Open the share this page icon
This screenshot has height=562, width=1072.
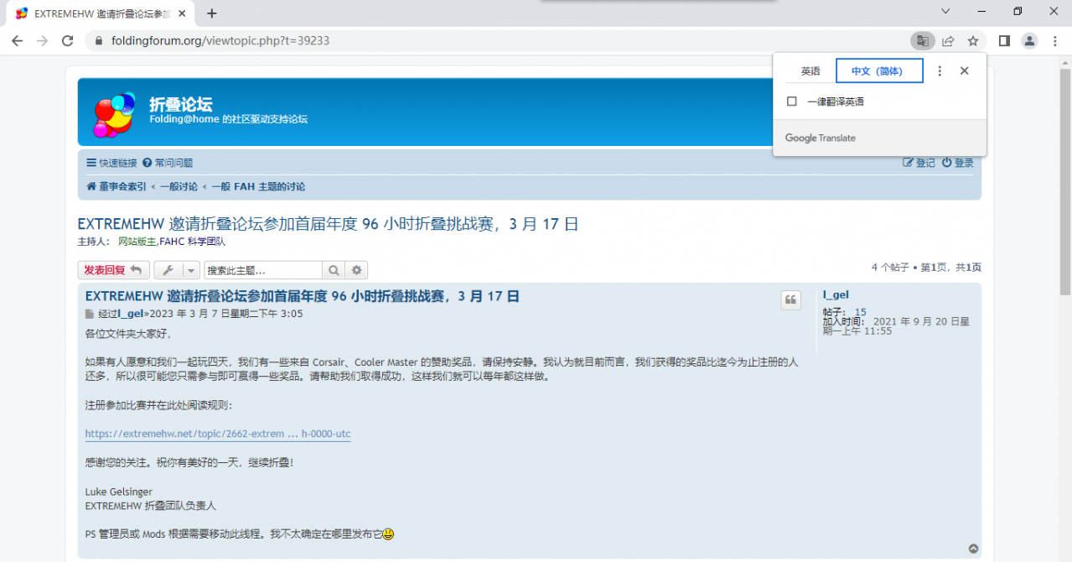click(948, 40)
